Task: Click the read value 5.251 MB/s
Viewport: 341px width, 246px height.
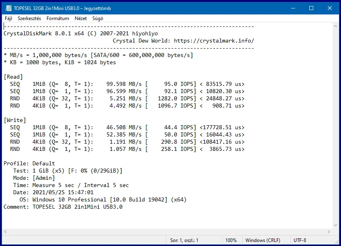Action: [x=125, y=98]
